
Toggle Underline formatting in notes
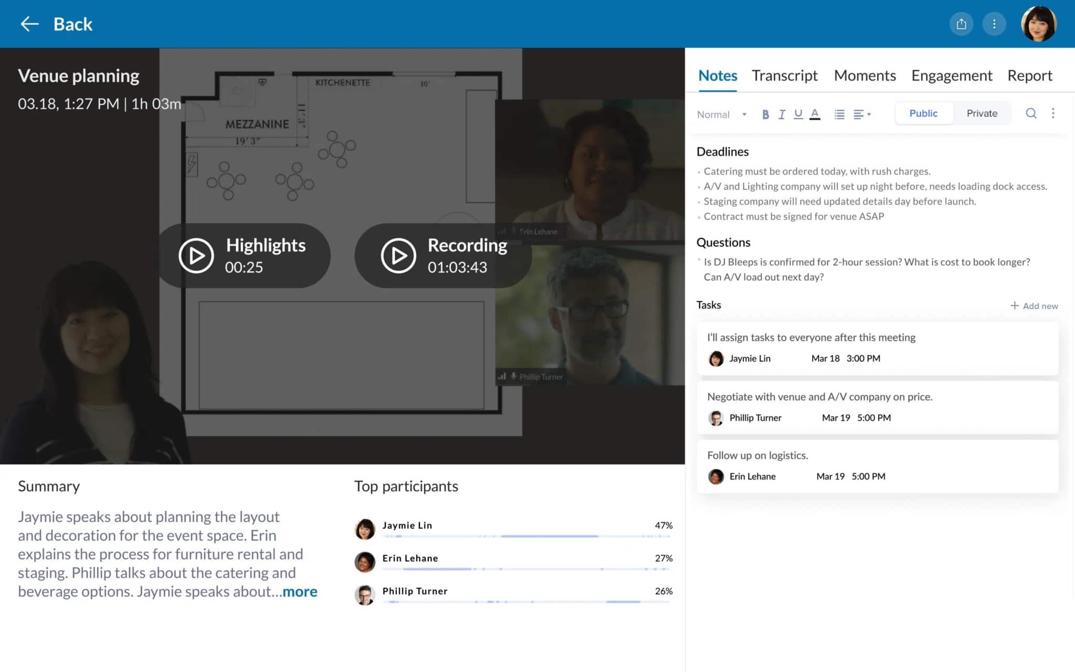click(798, 114)
